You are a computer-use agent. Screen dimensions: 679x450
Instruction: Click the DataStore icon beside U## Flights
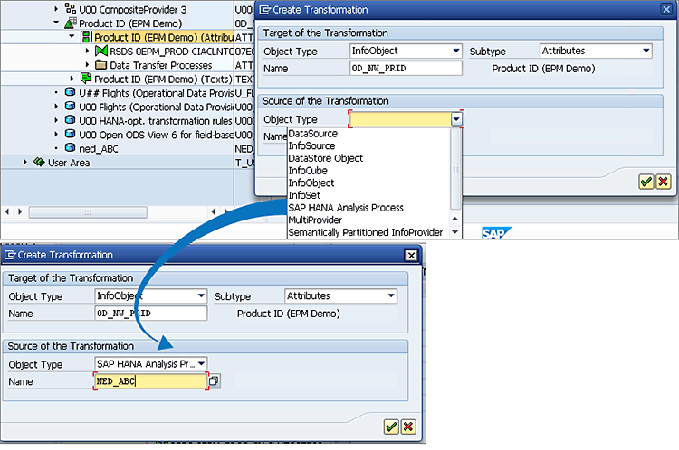[70, 92]
